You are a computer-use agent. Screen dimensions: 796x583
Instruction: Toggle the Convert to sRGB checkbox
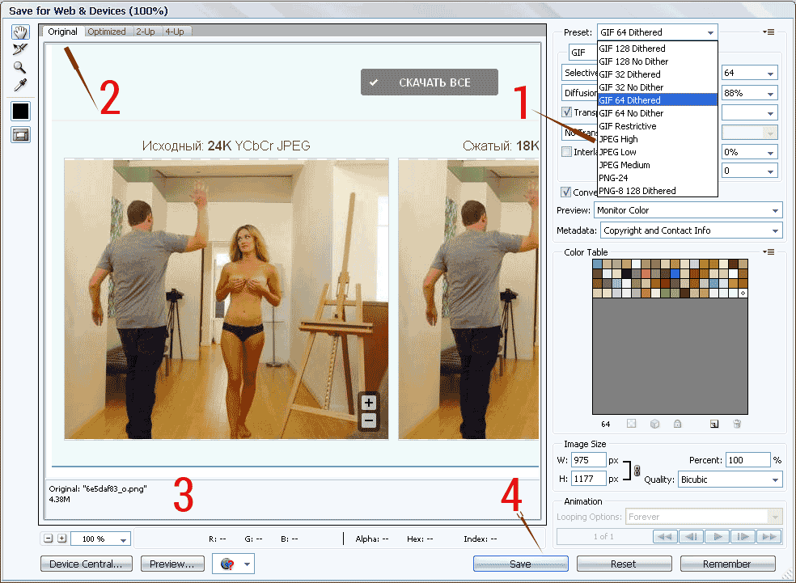pos(565,192)
